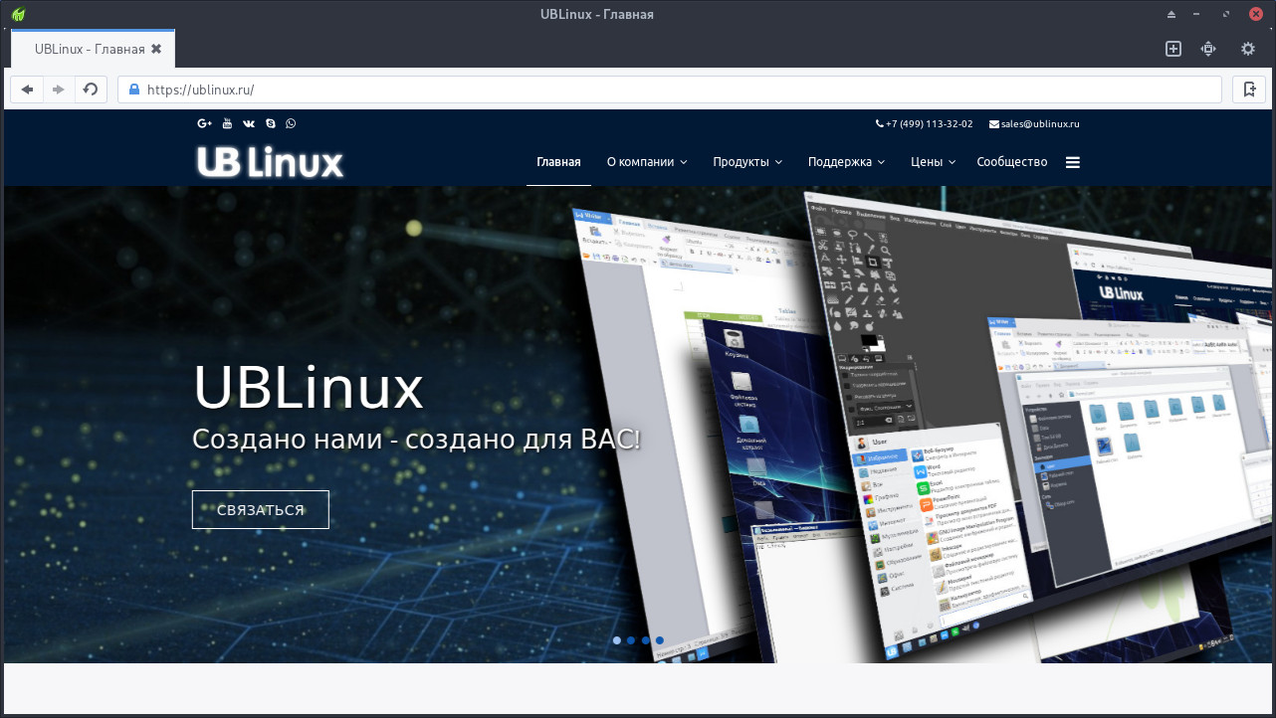Click the keep-above arrow in the title bar
The width and height of the screenshot is (1276, 718).
coord(1171,14)
